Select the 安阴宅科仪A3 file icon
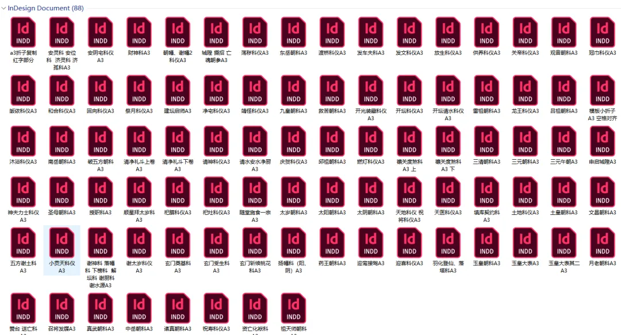The height and width of the screenshot is (335, 621). pos(100,32)
